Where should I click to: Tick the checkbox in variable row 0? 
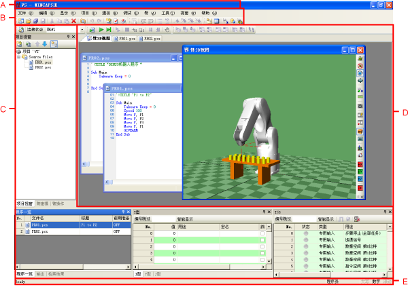pyautogui.click(x=262, y=233)
